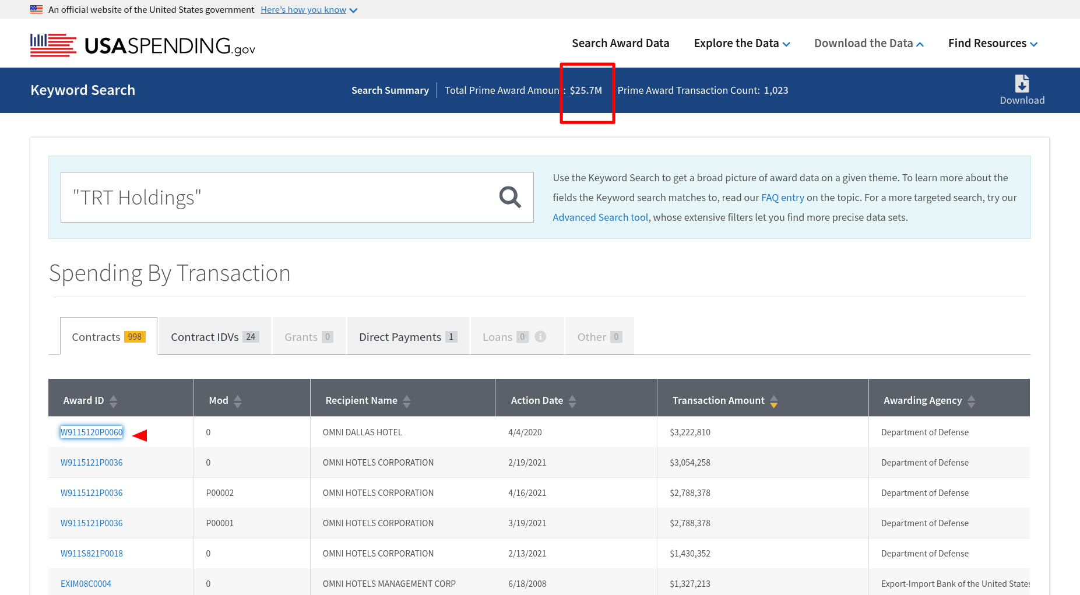
Task: Sort by Mod column arrows
Action: pyautogui.click(x=238, y=401)
